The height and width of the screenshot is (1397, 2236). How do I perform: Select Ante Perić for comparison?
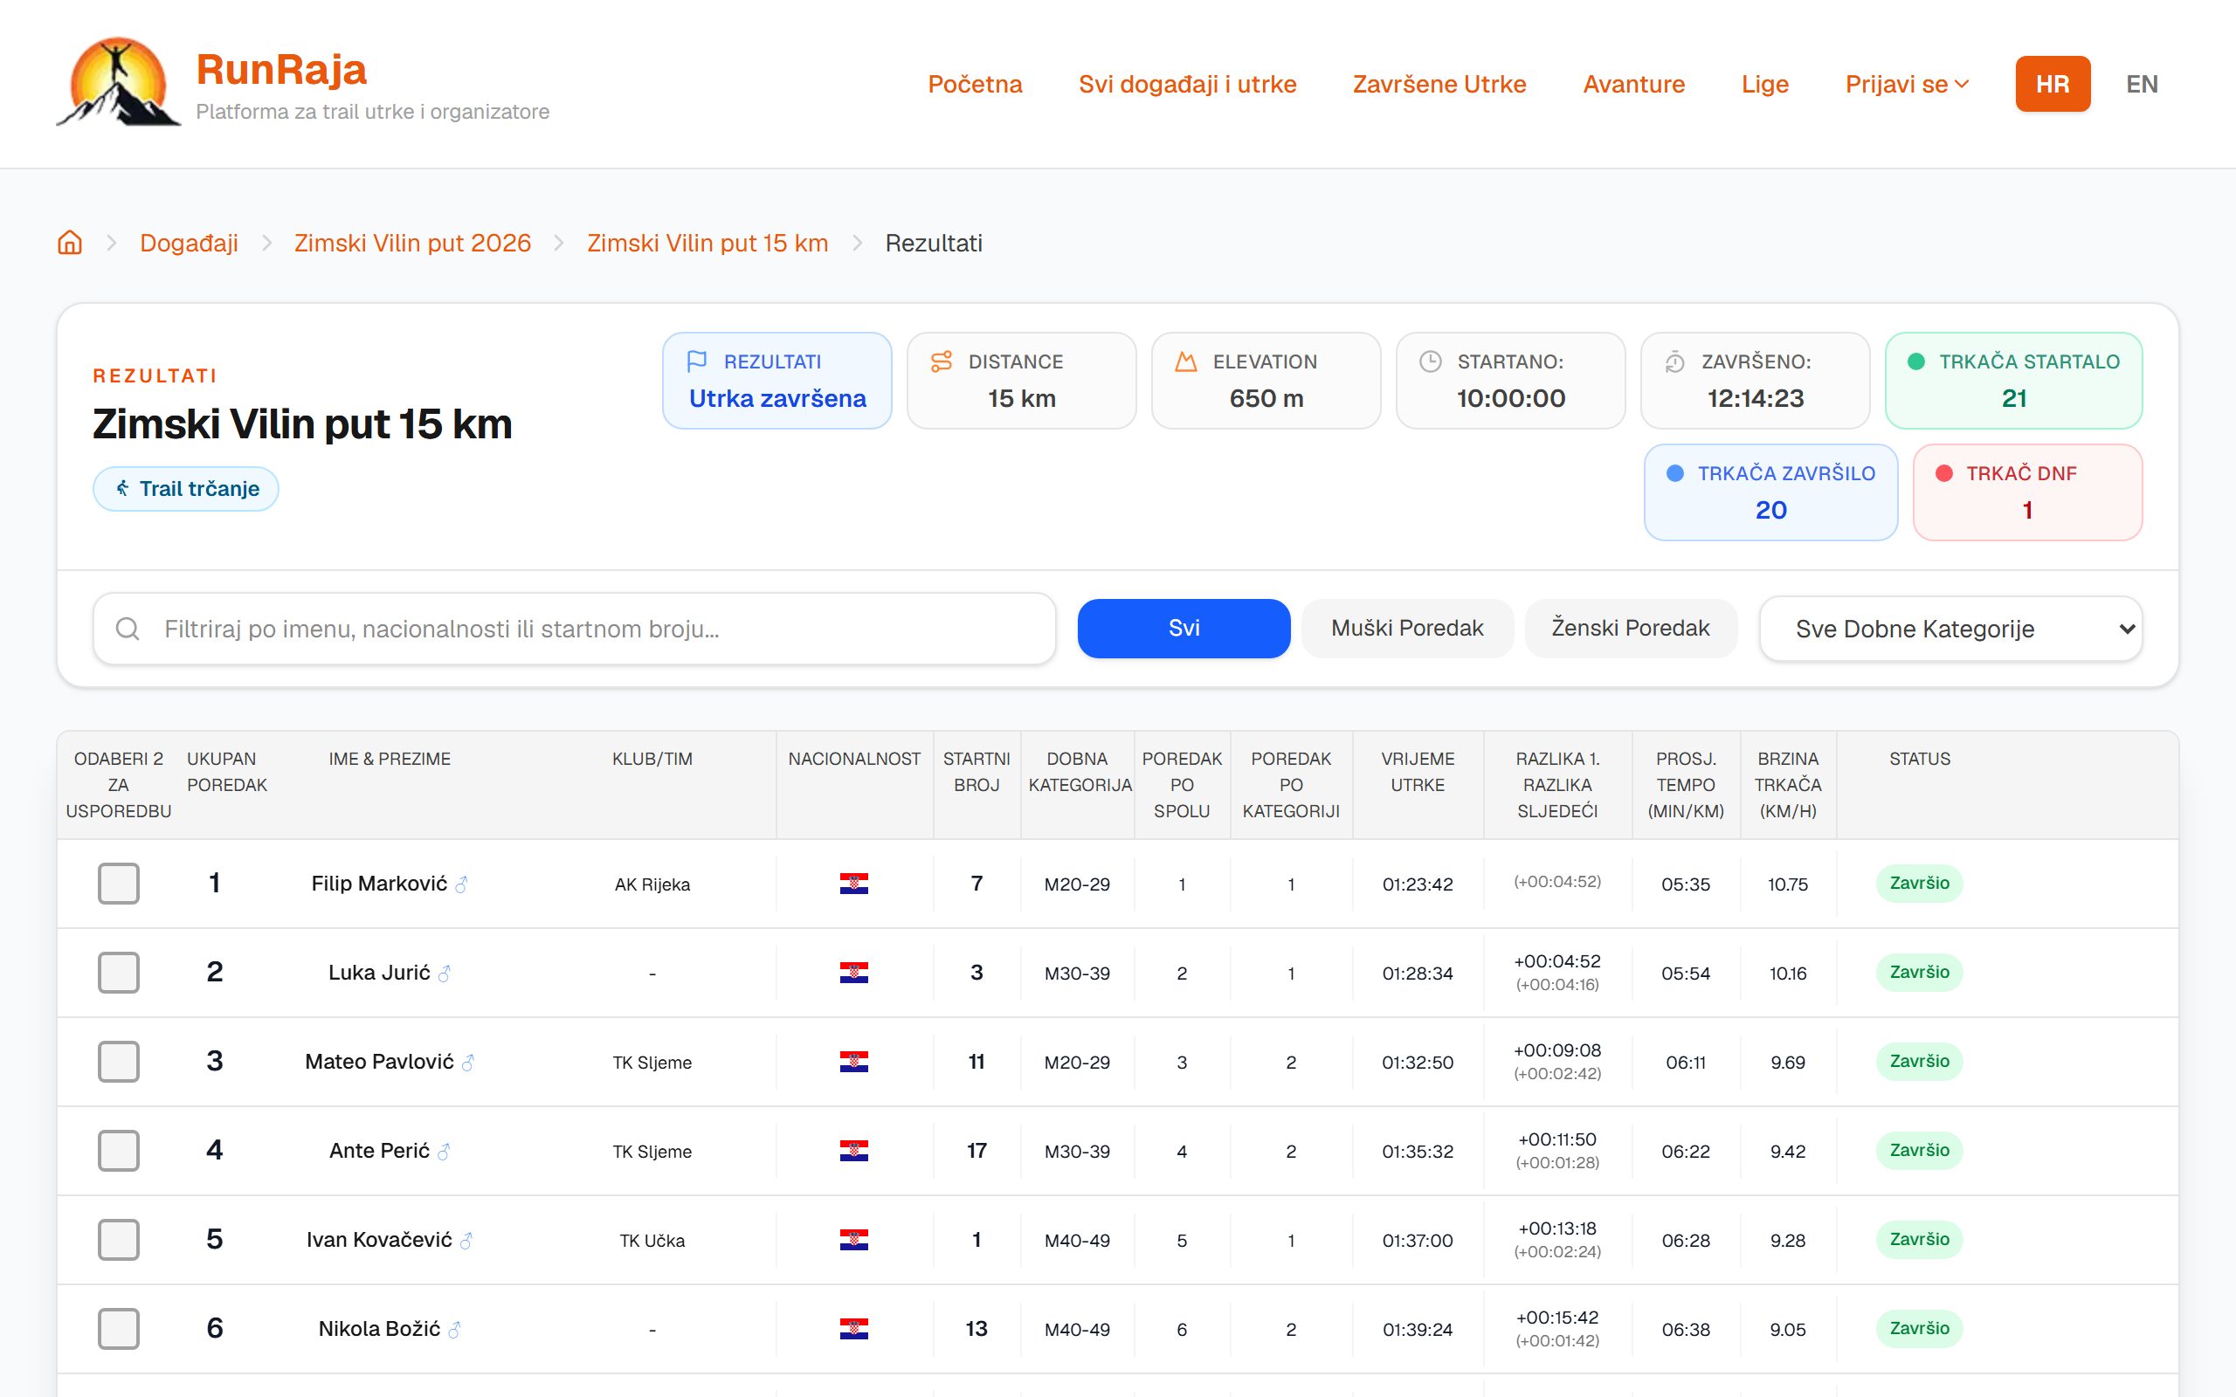(118, 1150)
